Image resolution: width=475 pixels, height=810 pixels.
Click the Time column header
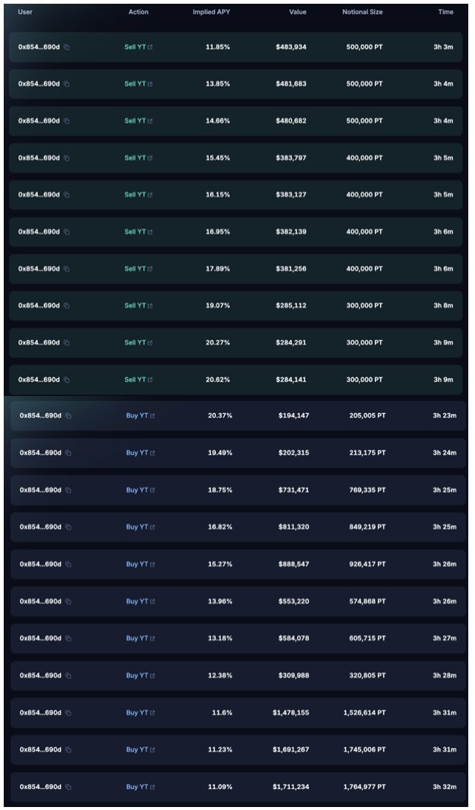click(x=446, y=12)
